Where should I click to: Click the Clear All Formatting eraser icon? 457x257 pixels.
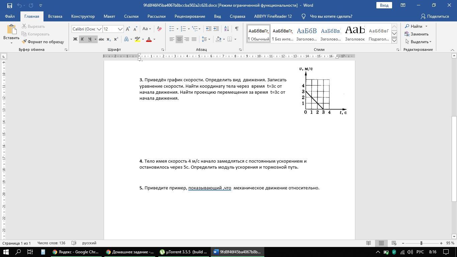pos(159,29)
